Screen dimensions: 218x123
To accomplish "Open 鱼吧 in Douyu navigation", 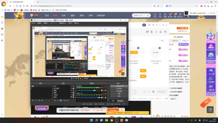I will (91, 16).
